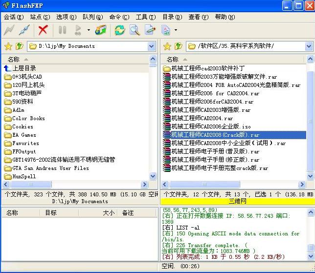Click the right file list vertical scrollbar thumb

311,120
